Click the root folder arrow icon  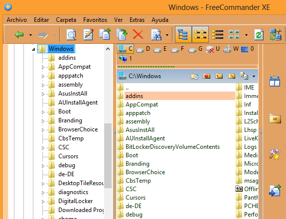coord(232,76)
